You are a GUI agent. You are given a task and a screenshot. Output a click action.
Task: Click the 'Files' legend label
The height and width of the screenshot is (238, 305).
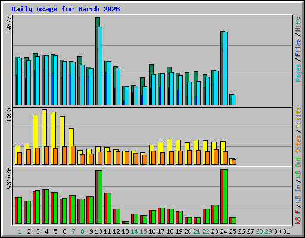click(298, 47)
